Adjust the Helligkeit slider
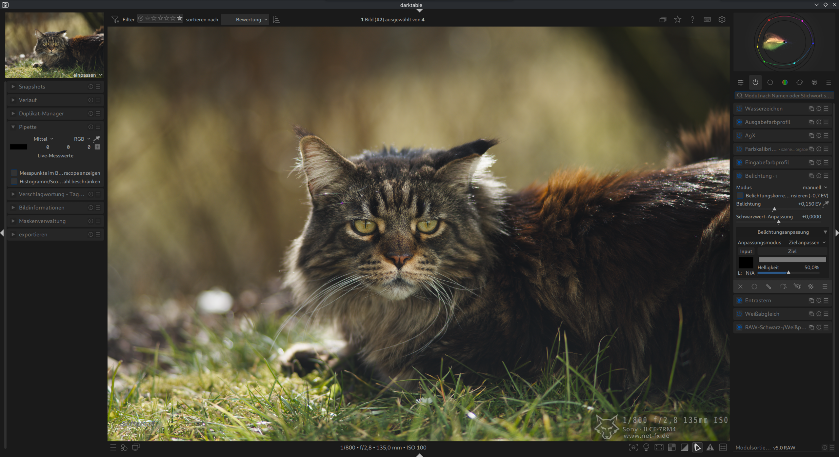Viewport: 839px width, 457px height. coord(788,272)
